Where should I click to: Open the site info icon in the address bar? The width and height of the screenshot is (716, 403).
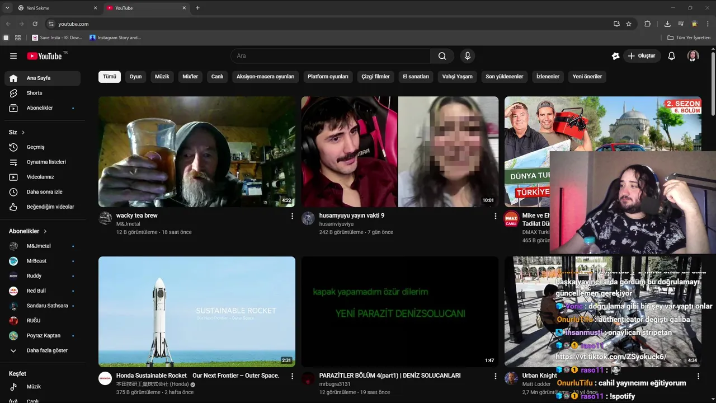click(x=51, y=24)
